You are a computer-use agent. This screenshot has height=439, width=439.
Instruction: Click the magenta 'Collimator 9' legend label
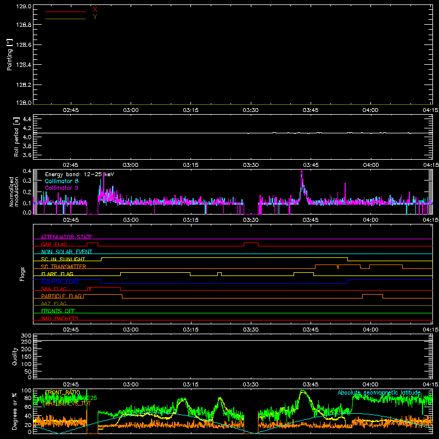coord(61,188)
